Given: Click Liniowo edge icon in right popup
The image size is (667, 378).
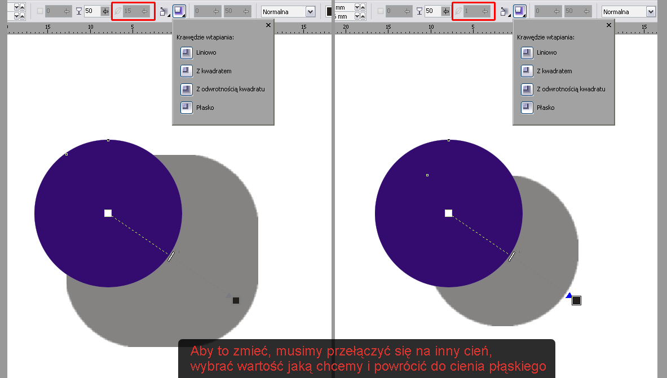Looking at the screenshot, I should (527, 52).
